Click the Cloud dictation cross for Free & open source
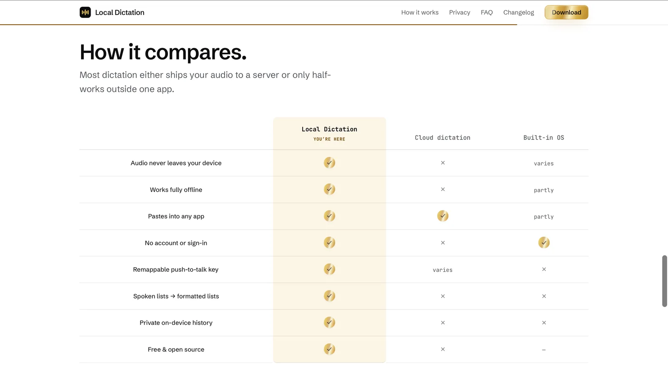This screenshot has width=668, height=382. pyautogui.click(x=443, y=349)
